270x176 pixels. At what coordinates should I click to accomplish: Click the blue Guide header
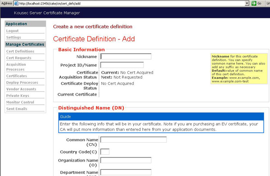point(161,116)
